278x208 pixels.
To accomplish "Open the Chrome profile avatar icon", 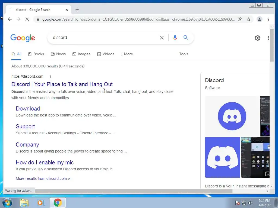I will (x=259, y=19).
